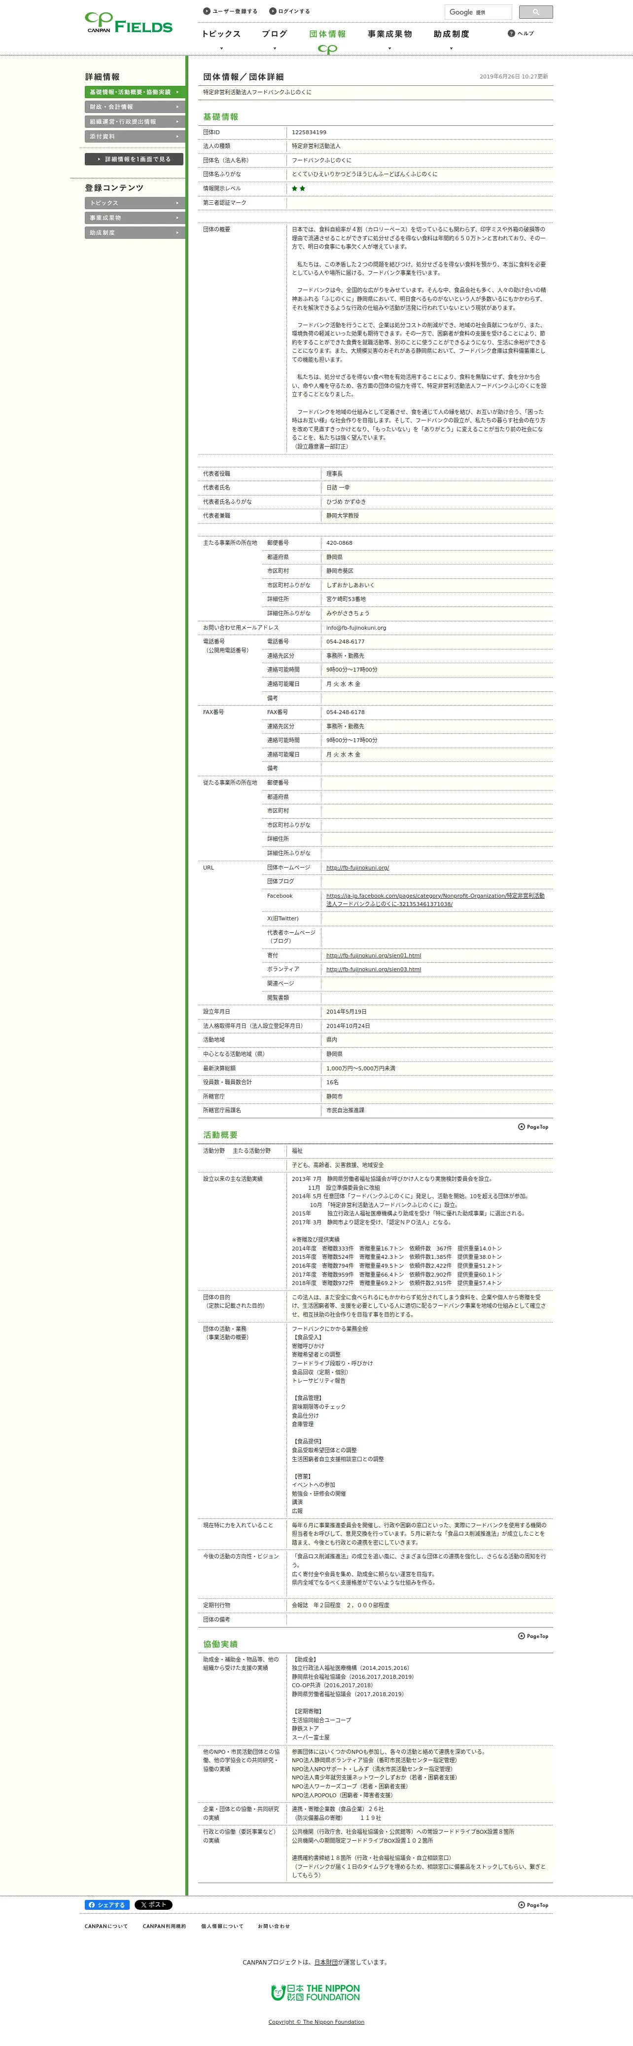Click establishment date 2014年5月19日

click(347, 1012)
